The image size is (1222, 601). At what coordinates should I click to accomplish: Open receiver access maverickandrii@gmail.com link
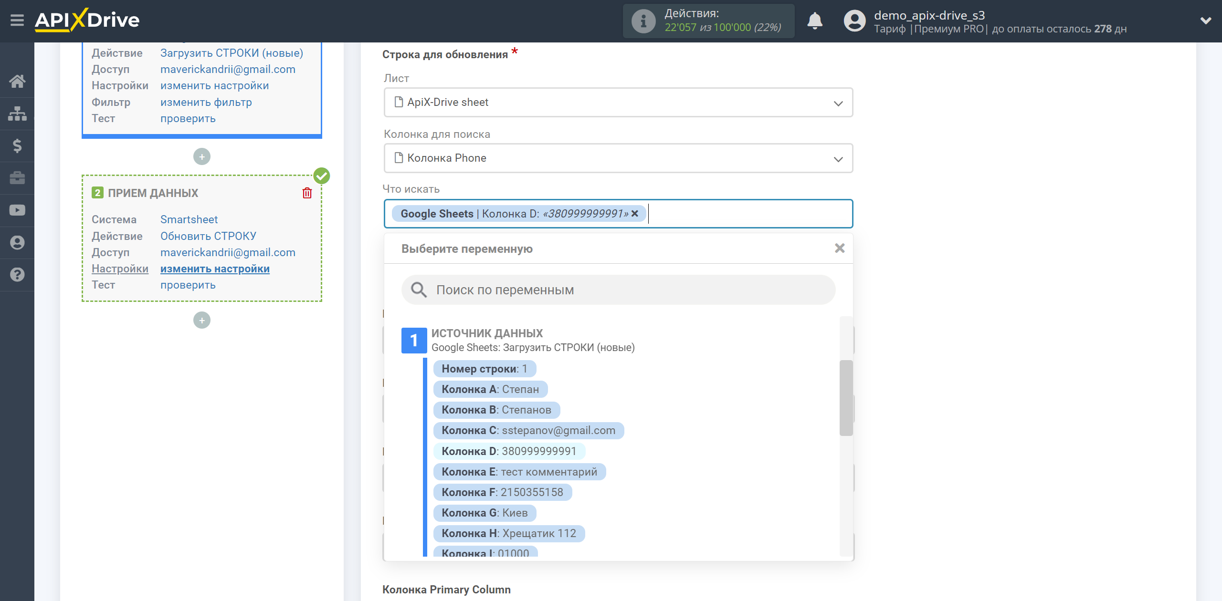coord(228,252)
